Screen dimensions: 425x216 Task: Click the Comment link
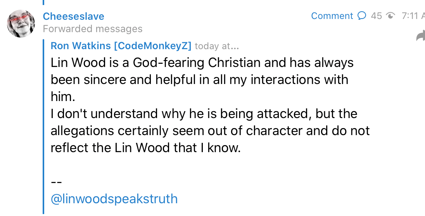click(332, 16)
